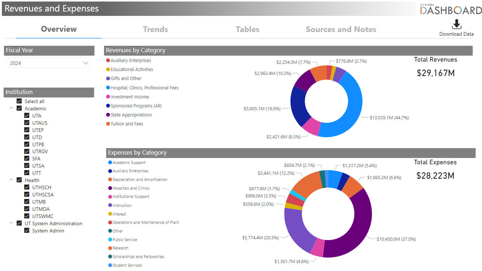Click the $1,361.7M (4.8%) data label

[291, 261]
